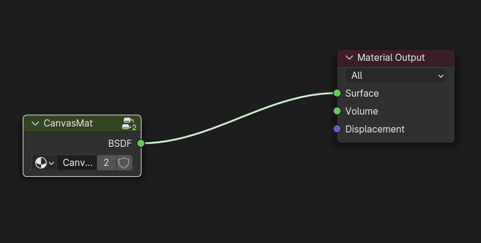Click the Volume label in Material Output
Viewport: 481px width, 243px height.
coord(361,111)
